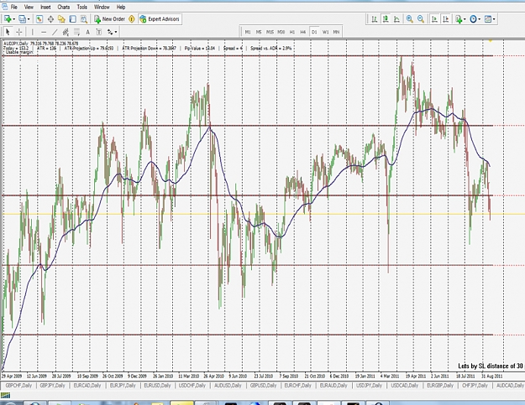Switch to the GBPCHF,Daily chart tab

click(x=18, y=385)
